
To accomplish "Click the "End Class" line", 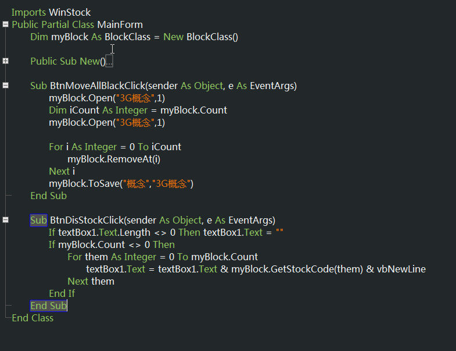I will pyautogui.click(x=33, y=318).
